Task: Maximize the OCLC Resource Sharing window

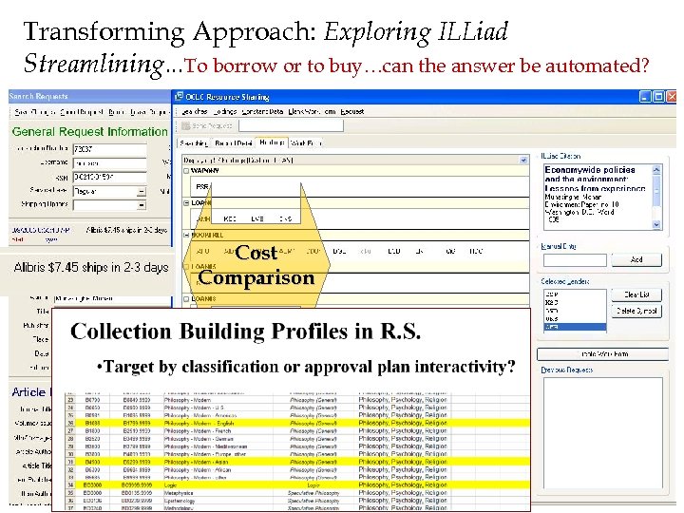Action: click(x=658, y=97)
